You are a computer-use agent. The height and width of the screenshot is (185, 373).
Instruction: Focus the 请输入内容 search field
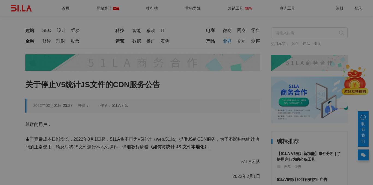coord(309,33)
